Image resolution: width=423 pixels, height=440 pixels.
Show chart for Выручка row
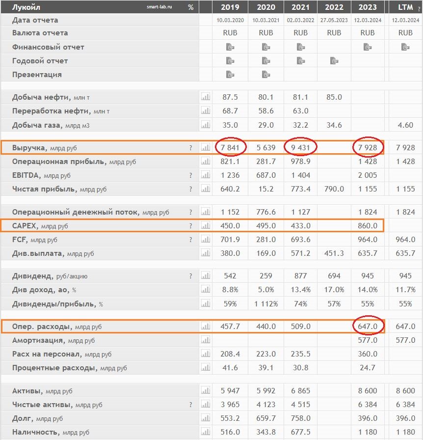[206, 147]
